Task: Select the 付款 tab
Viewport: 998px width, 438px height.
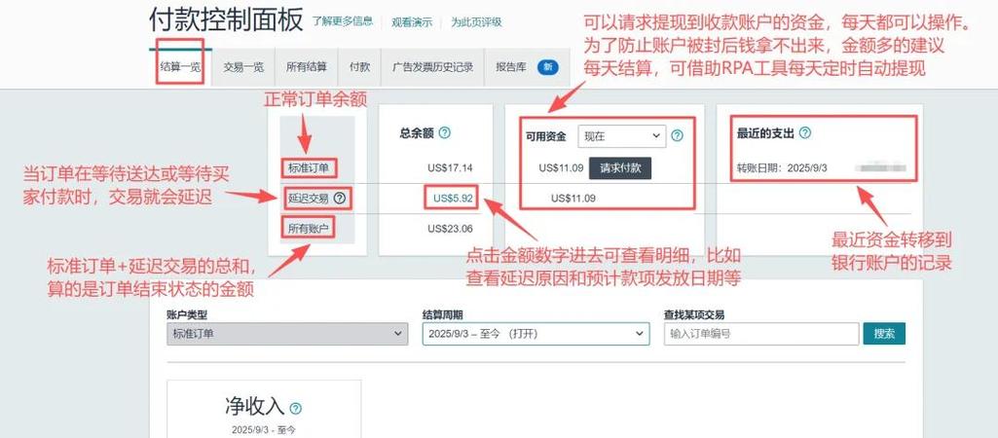Action: click(x=359, y=67)
